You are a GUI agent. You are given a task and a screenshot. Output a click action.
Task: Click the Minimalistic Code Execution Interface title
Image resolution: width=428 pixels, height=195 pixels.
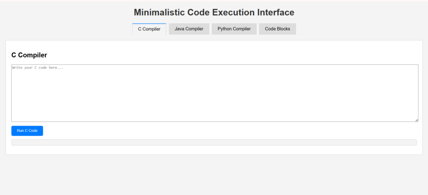click(214, 13)
